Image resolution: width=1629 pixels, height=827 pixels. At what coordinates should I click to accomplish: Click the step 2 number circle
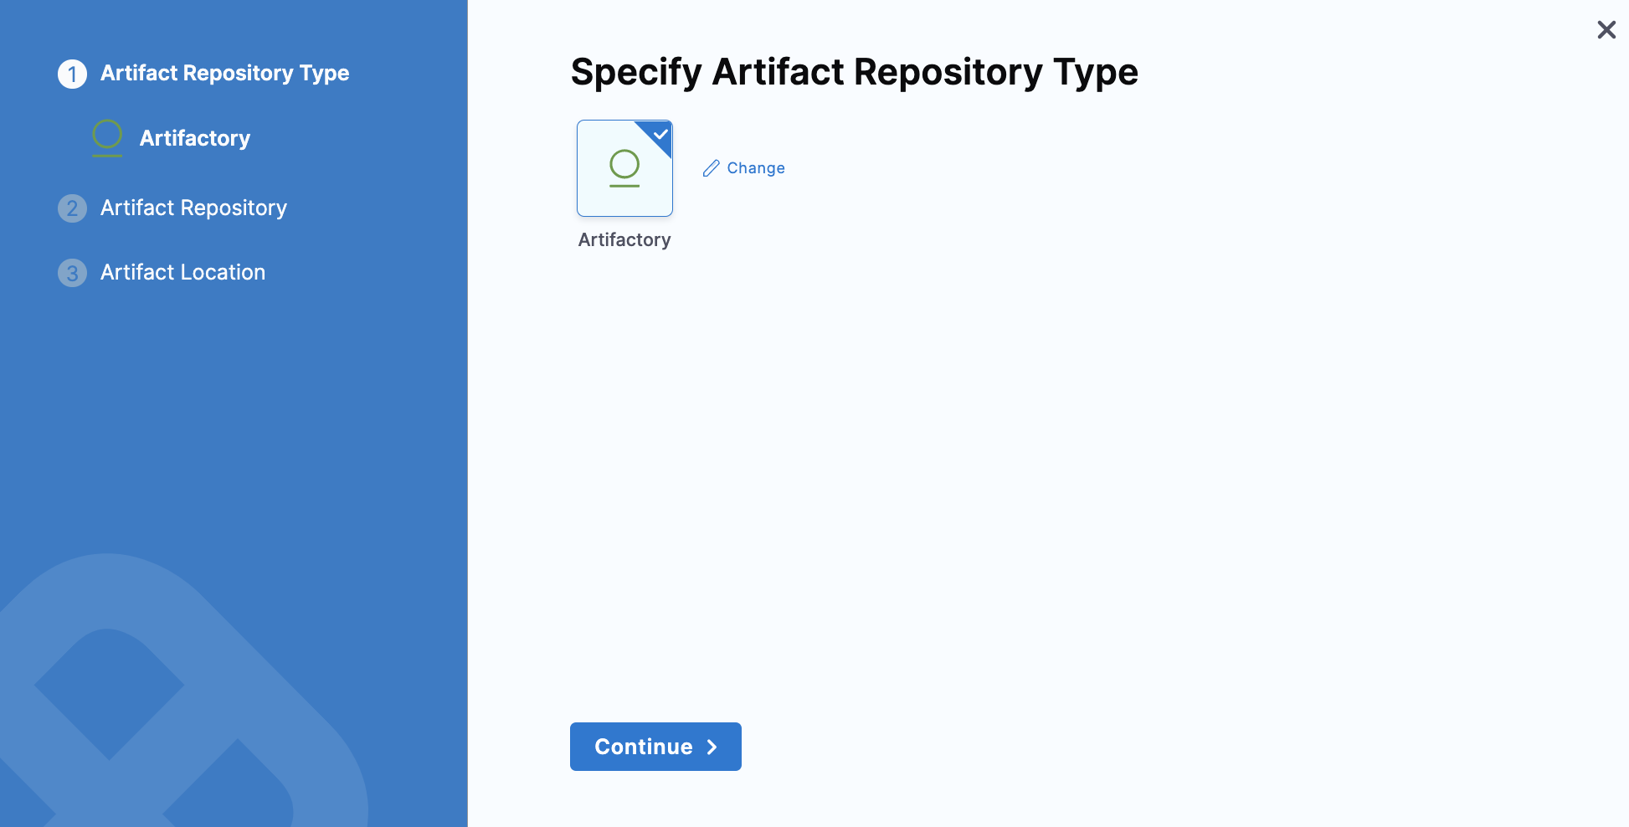[72, 208]
